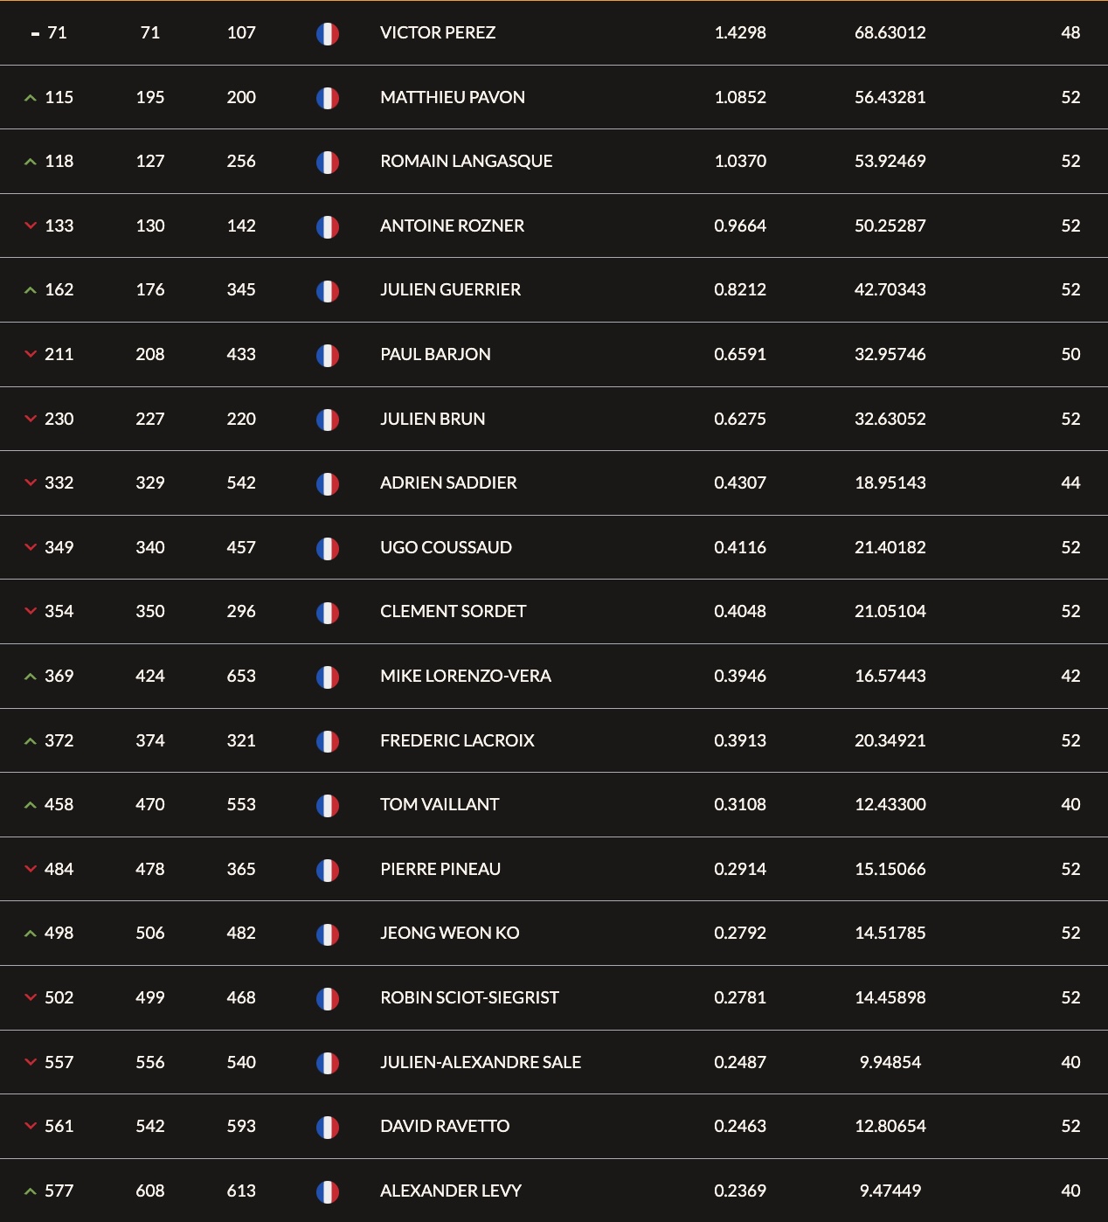Viewport: 1108px width, 1222px height.
Task: Select Julien-Alexandre Sale's name
Action: [x=481, y=1062]
